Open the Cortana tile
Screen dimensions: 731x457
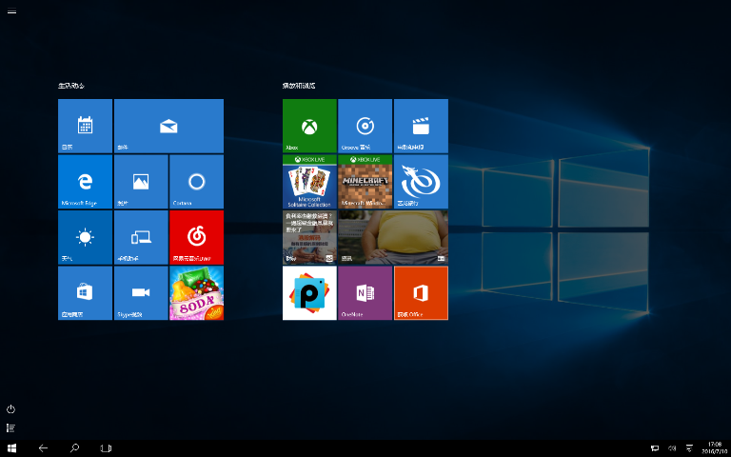[197, 182]
